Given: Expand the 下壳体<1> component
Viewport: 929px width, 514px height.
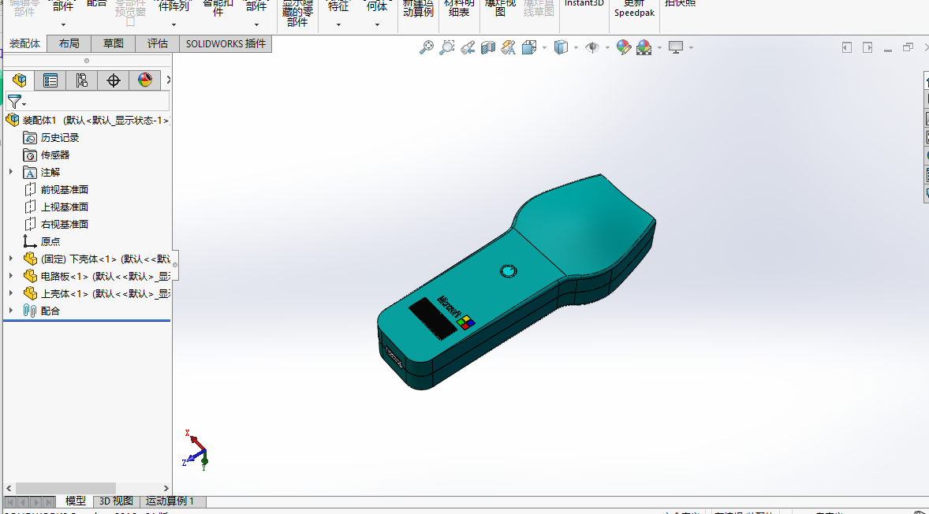Looking at the screenshot, I should click(x=11, y=259).
